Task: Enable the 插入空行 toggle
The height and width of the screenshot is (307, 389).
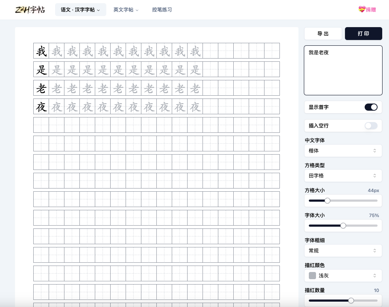Action: click(x=371, y=126)
